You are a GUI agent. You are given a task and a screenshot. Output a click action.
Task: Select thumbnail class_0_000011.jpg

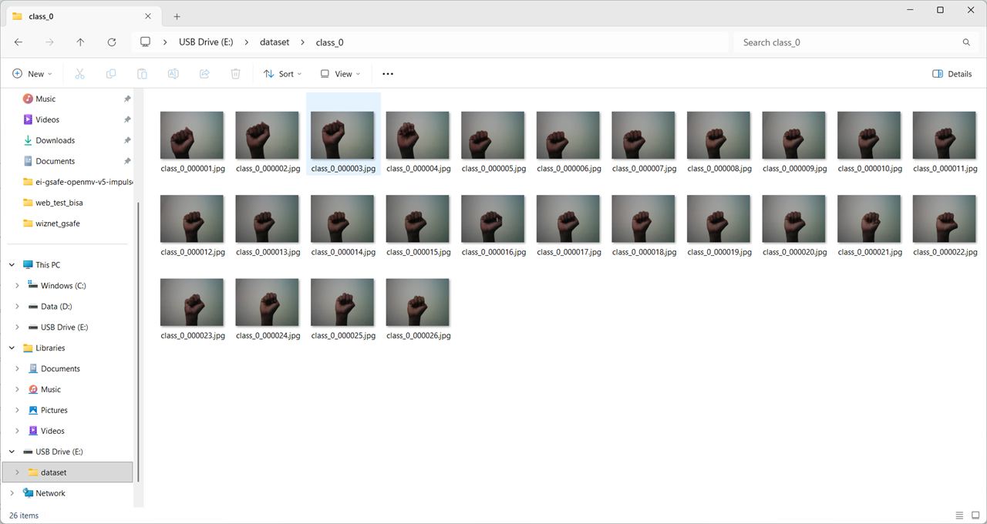point(944,136)
